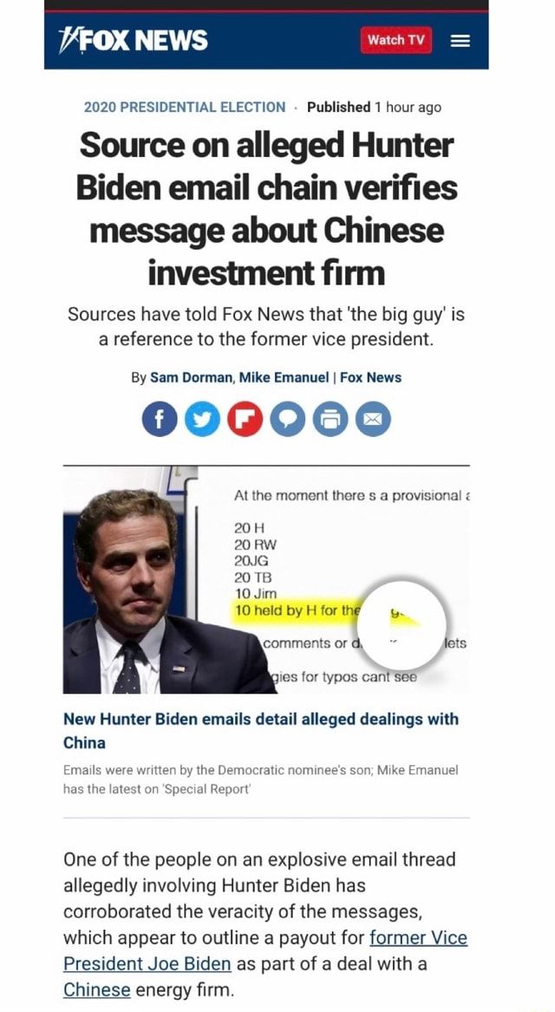
Task: Print the article using the printer icon
Action: (x=330, y=421)
